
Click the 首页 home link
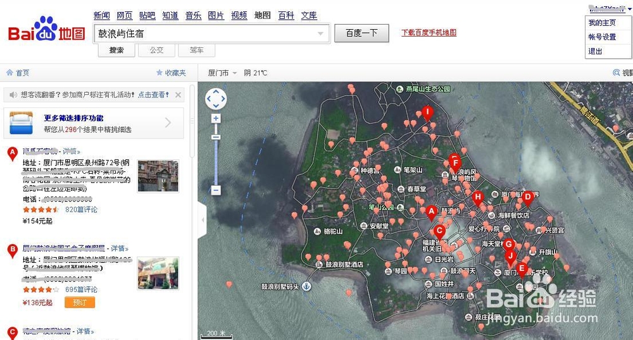click(x=22, y=73)
